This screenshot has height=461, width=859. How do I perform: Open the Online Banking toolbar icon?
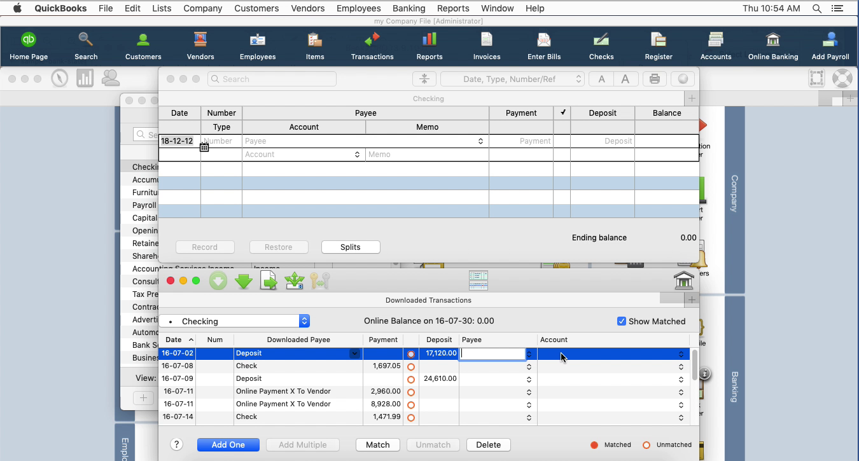click(773, 46)
